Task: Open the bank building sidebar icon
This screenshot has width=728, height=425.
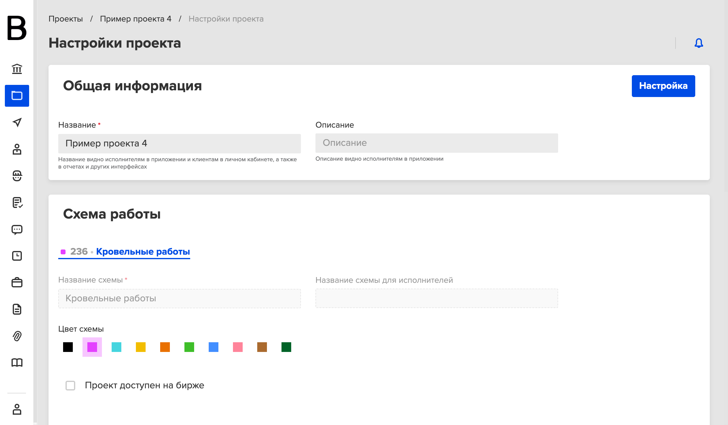Action: coord(17,69)
